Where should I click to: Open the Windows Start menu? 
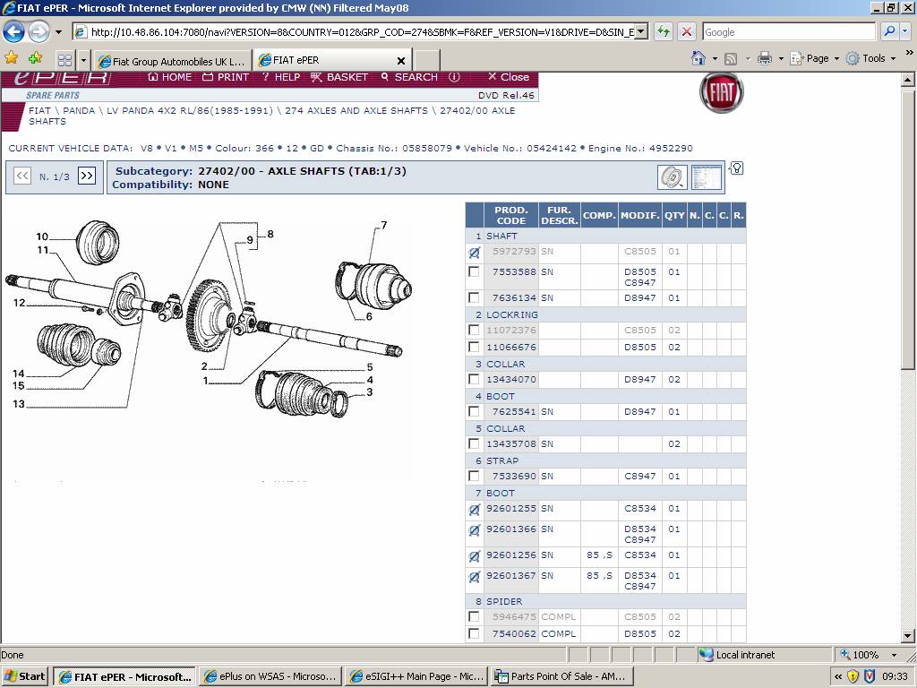[24, 676]
